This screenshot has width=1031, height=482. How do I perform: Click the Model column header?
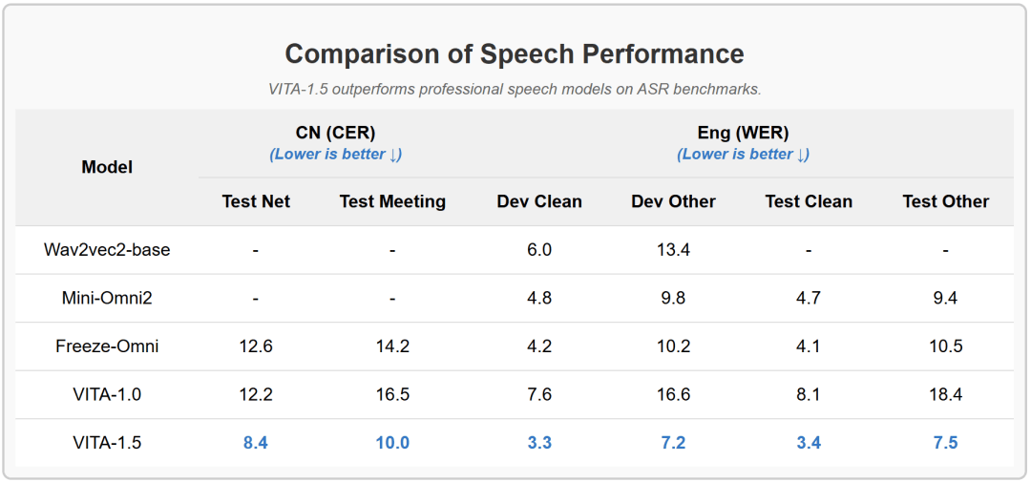tap(107, 168)
